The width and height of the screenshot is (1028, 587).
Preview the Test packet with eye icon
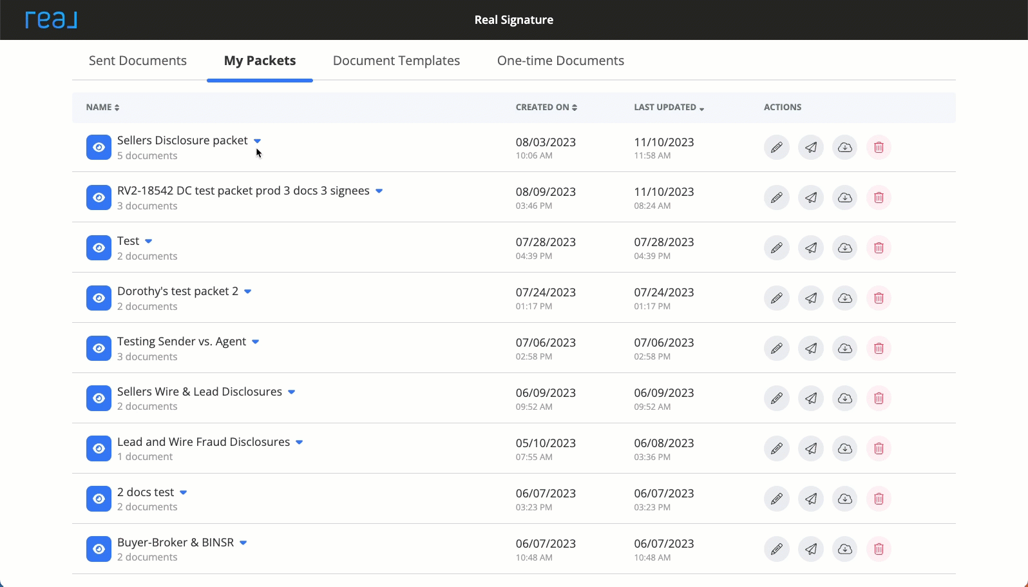(99, 248)
